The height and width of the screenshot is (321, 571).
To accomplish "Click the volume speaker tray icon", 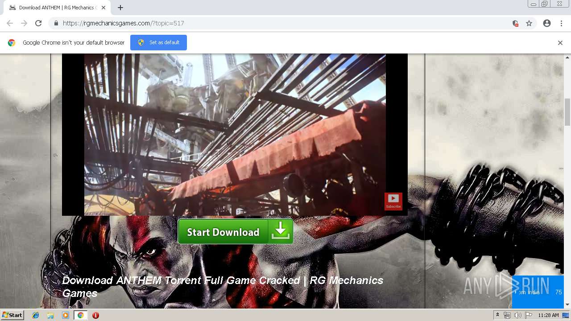I will (518, 315).
